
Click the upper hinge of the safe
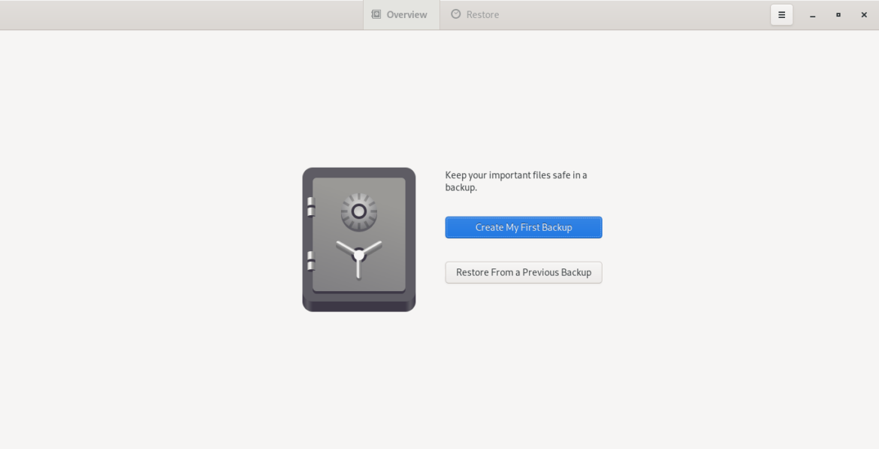click(310, 207)
